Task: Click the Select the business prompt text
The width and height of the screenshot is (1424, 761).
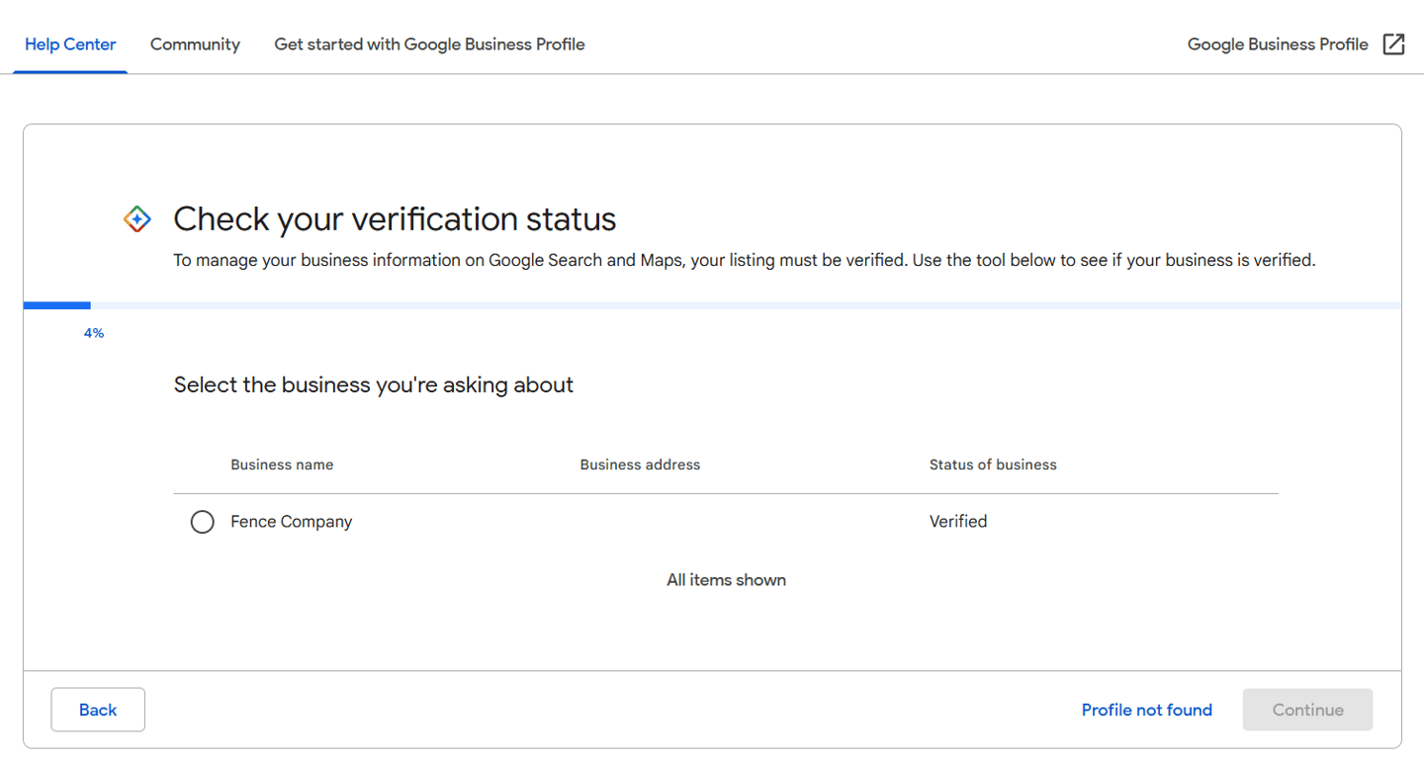Action: (373, 385)
